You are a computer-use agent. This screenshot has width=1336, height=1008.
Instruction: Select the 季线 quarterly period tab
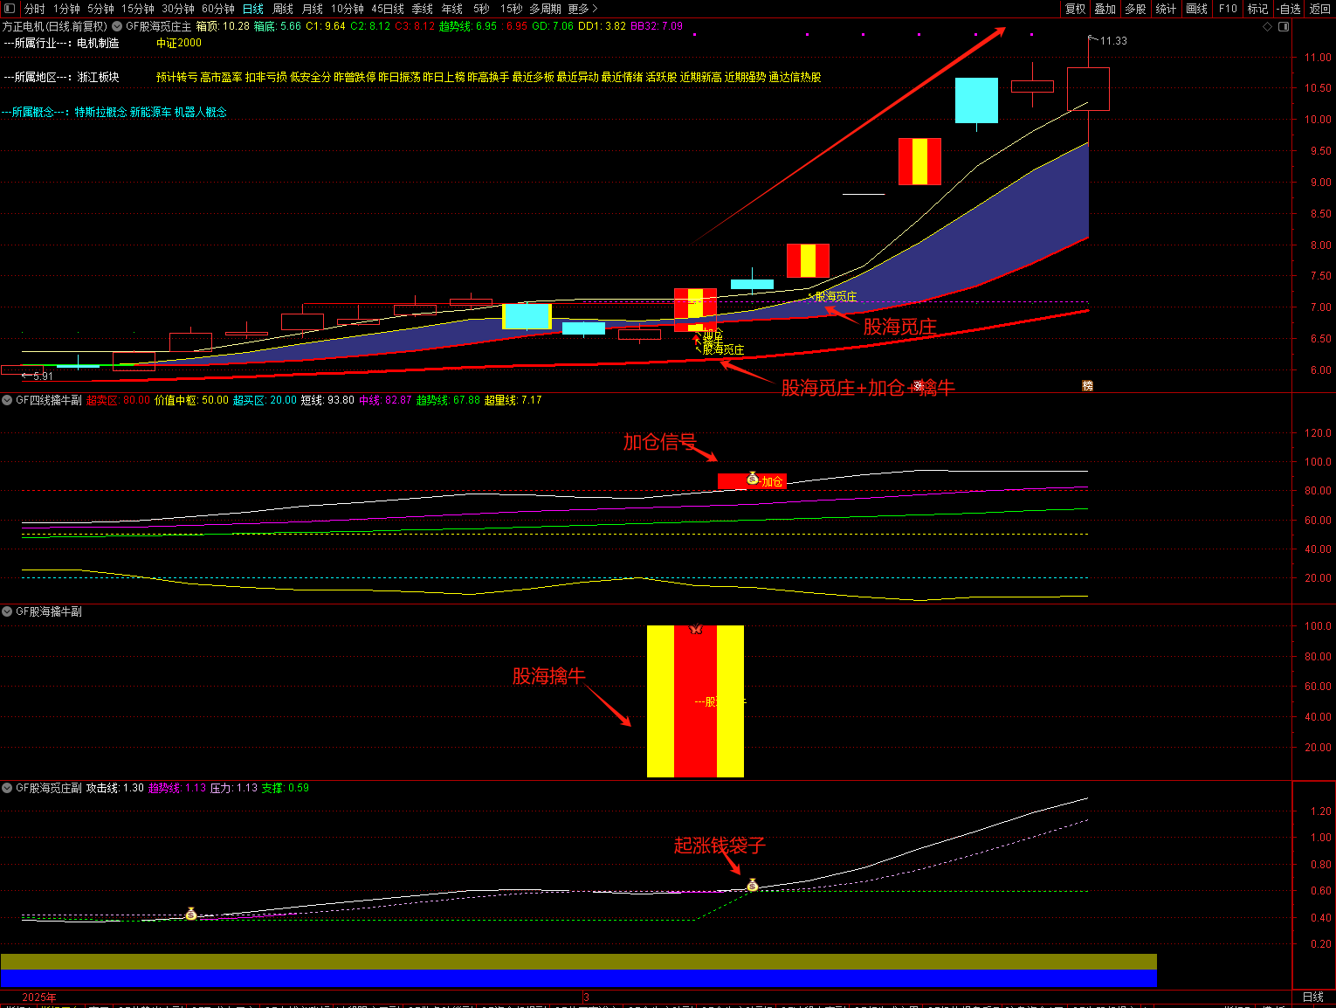point(423,9)
